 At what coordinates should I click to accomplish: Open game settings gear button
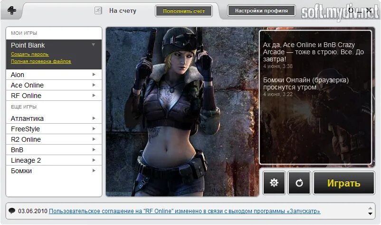(x=274, y=183)
